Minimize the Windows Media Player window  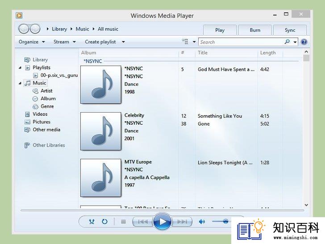pyautogui.click(x=275, y=15)
